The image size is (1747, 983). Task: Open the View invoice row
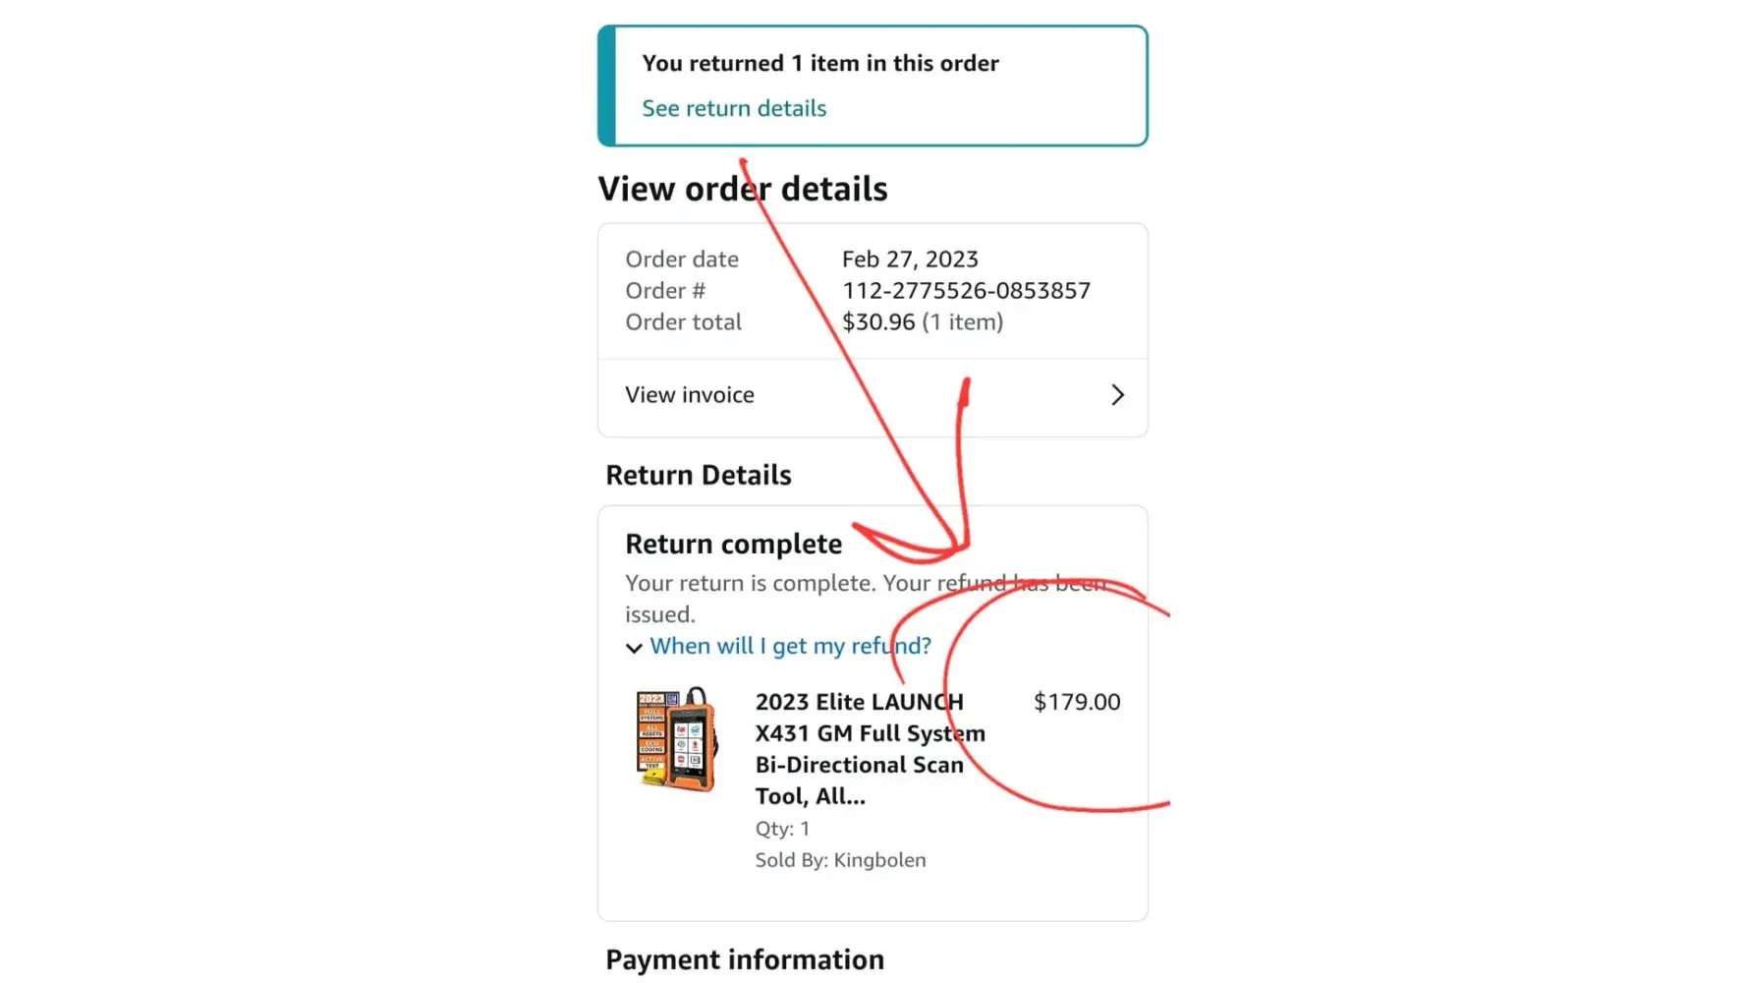(873, 396)
